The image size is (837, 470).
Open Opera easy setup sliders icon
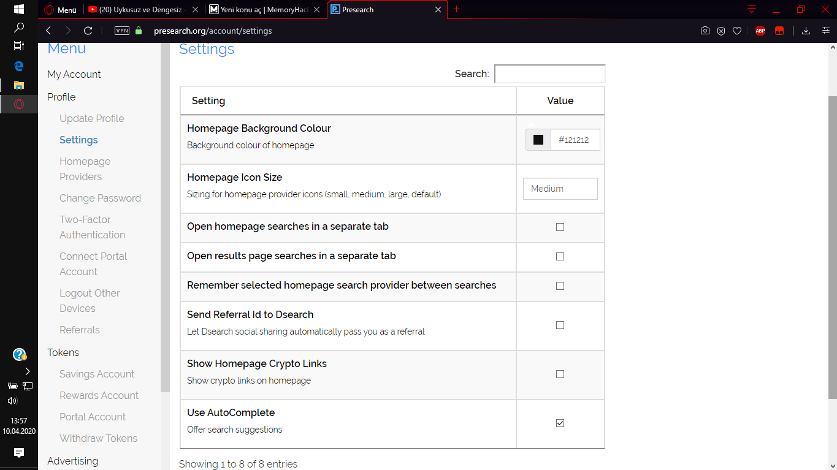click(x=825, y=31)
